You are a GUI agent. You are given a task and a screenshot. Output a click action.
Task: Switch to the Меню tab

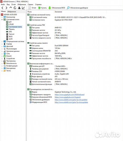click(x=3, y=11)
